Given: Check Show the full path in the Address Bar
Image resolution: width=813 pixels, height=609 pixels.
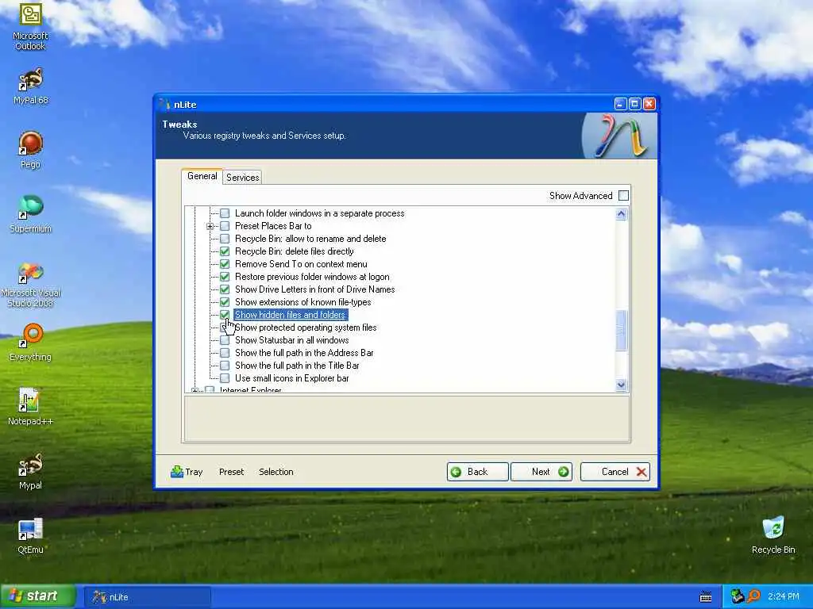Looking at the screenshot, I should point(225,353).
